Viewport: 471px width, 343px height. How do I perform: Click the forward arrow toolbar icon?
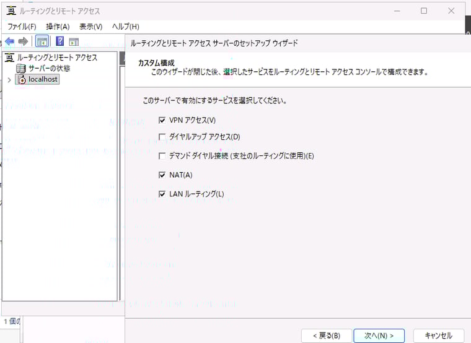[23, 41]
